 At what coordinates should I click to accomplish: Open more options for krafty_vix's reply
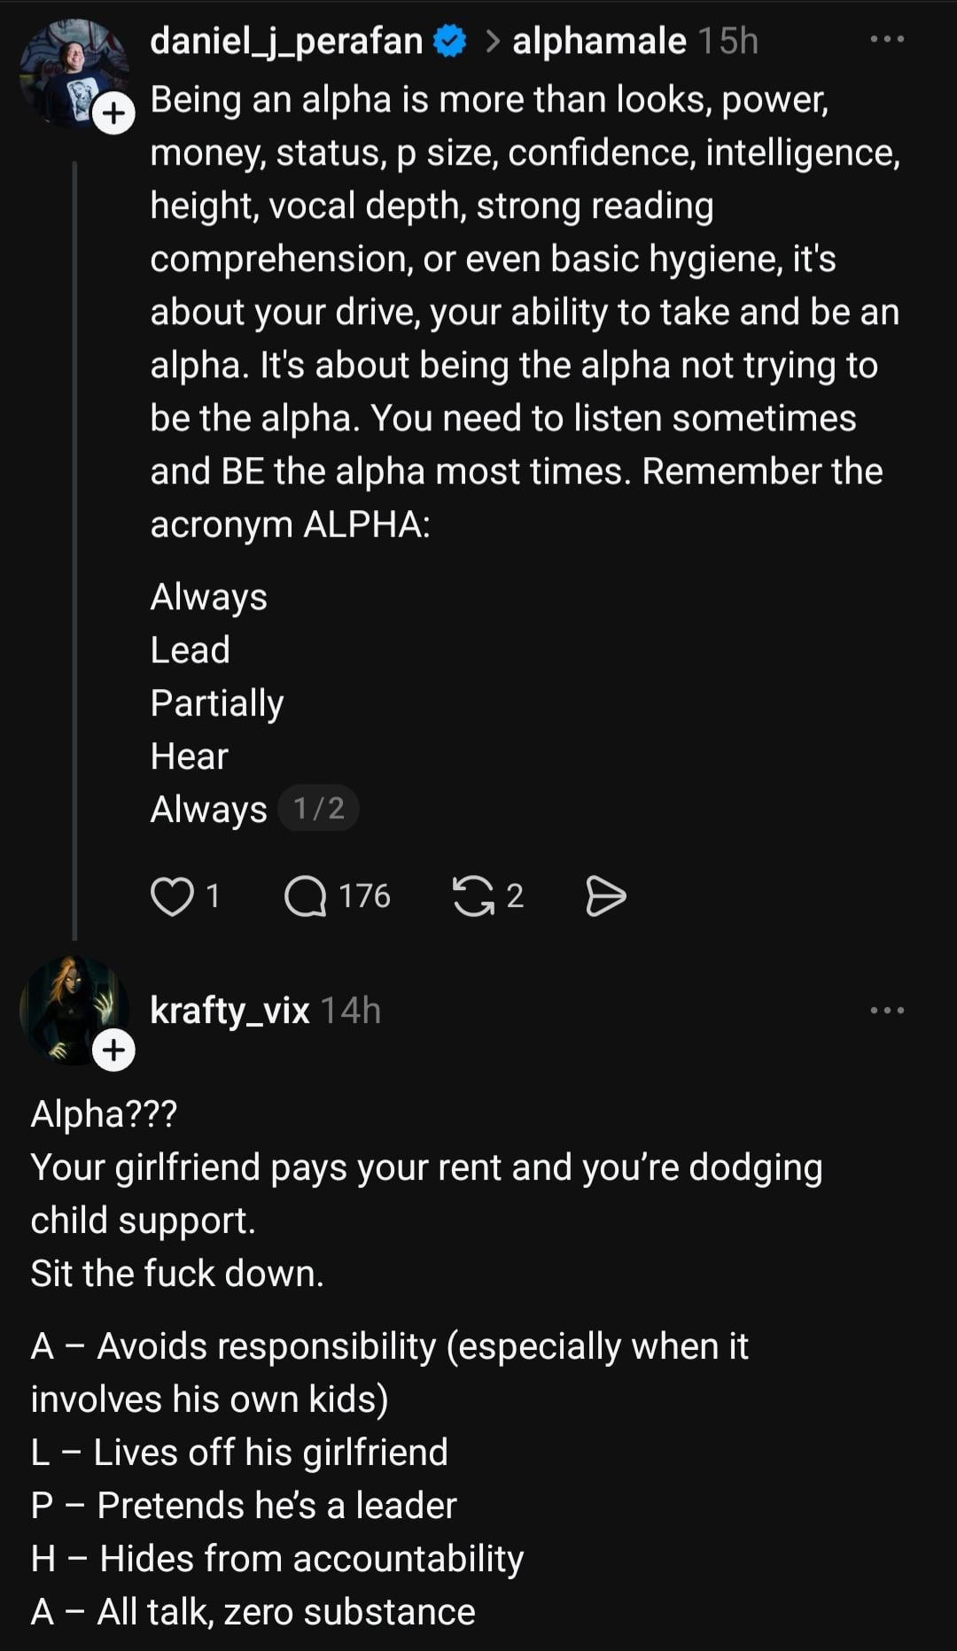coord(887,1011)
